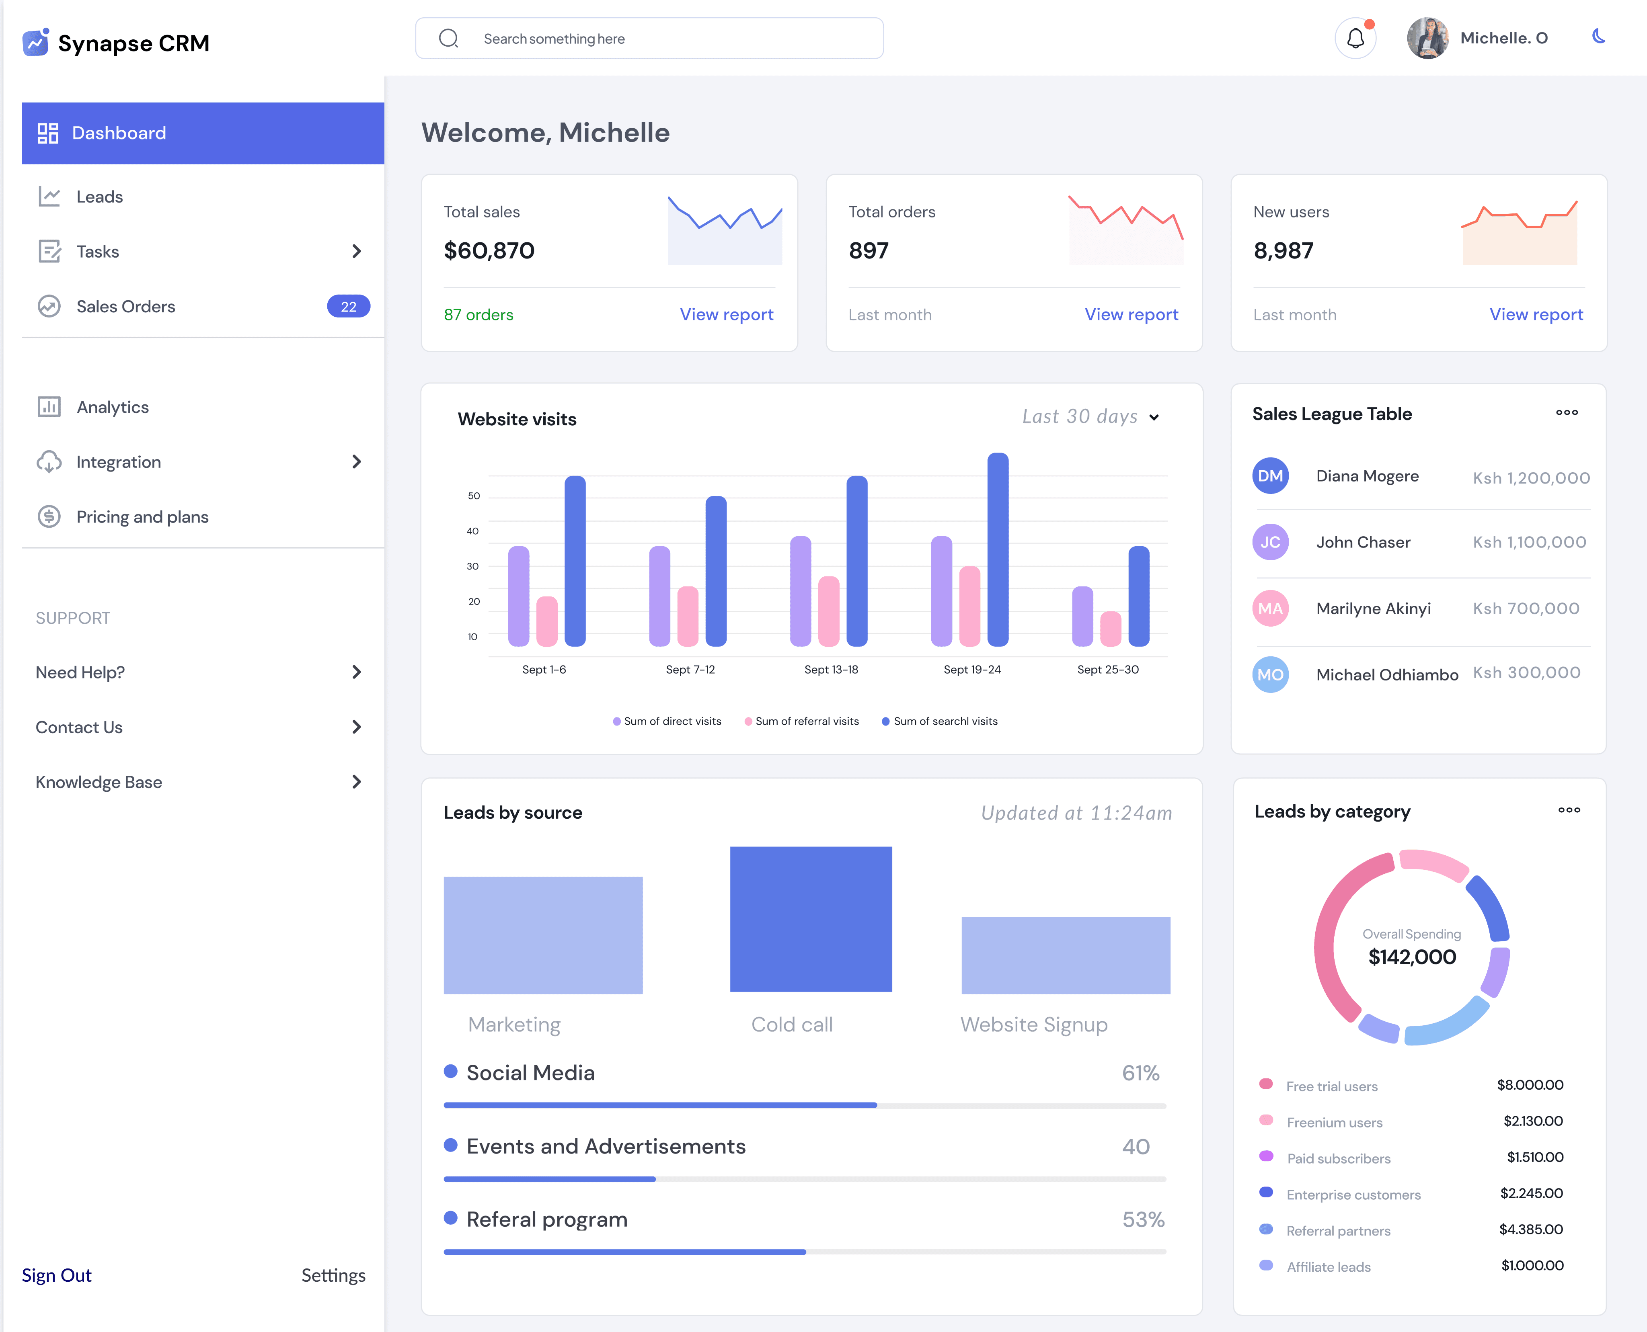Click Sum of referral visits legend dot
Screen dimensions: 1647x1332
[x=748, y=721]
